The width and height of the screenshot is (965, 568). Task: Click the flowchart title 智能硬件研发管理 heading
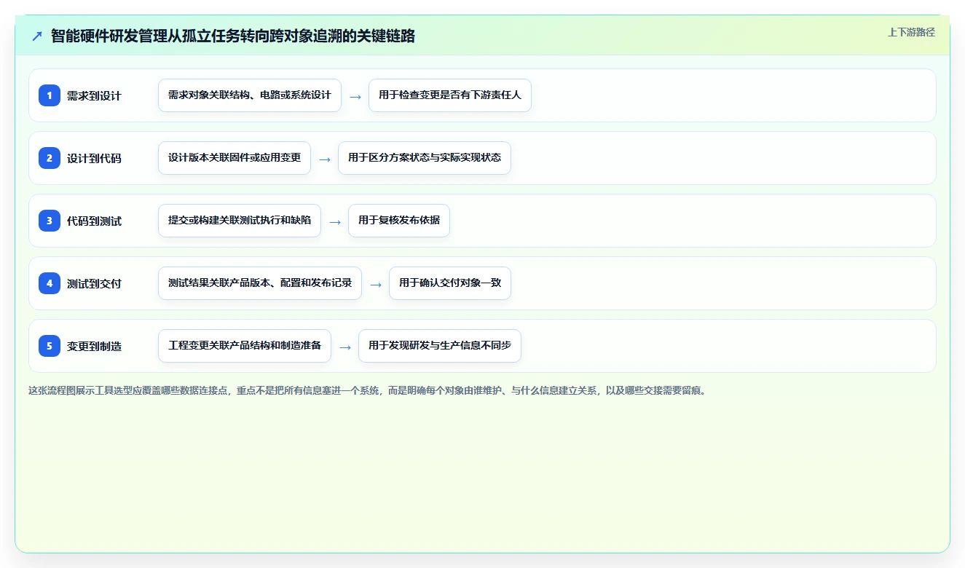233,36
